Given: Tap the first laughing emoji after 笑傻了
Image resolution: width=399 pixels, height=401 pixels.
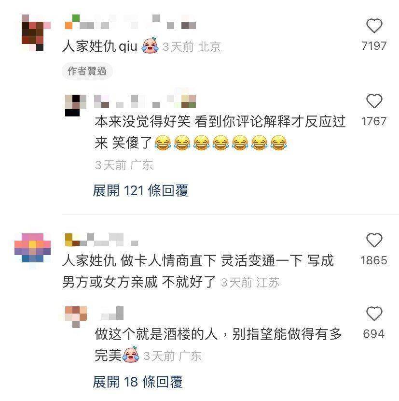Looking at the screenshot, I should tap(163, 143).
